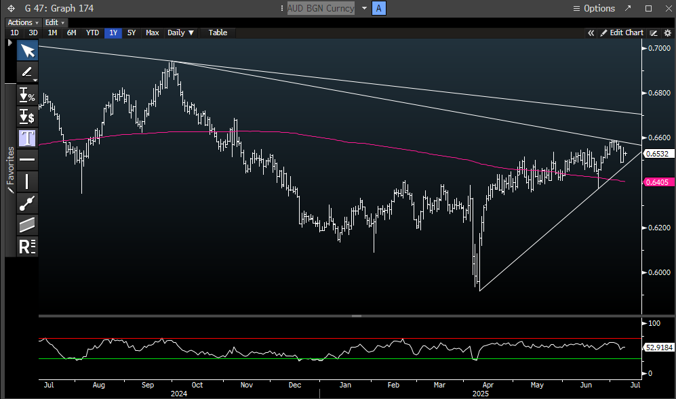Screen dimensions: 676x399
Task: Click the 2025 year label on axis
Action: [480, 394]
